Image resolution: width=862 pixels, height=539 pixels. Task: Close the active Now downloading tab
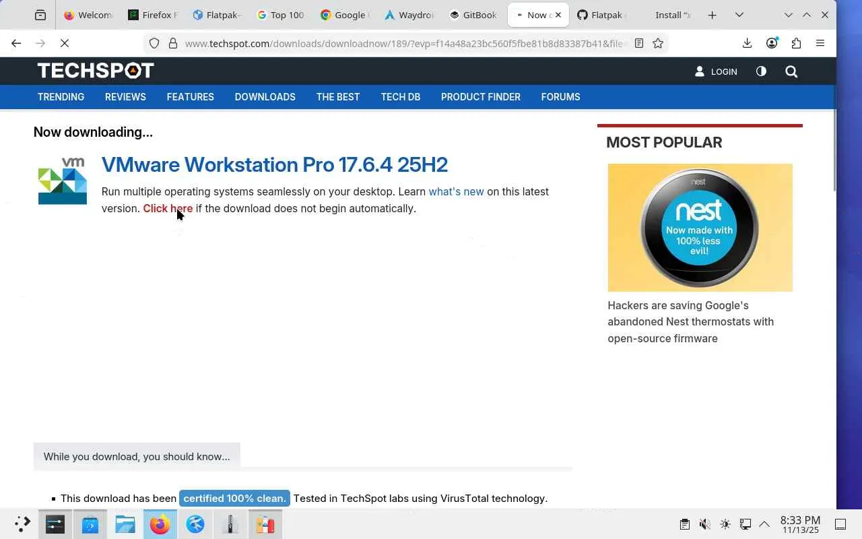[x=558, y=15]
